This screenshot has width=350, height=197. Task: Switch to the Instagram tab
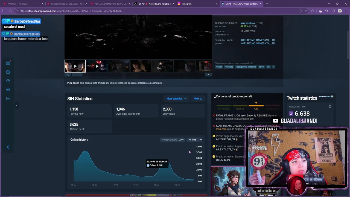[x=197, y=4]
